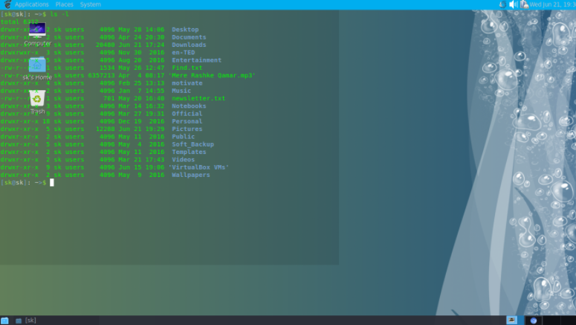This screenshot has height=325, width=576.
Task: Click the 'VirtualBox VMs' entry in the listing
Action: pyautogui.click(x=198, y=167)
